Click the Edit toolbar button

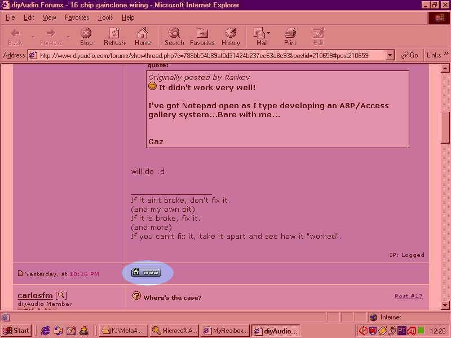click(319, 37)
